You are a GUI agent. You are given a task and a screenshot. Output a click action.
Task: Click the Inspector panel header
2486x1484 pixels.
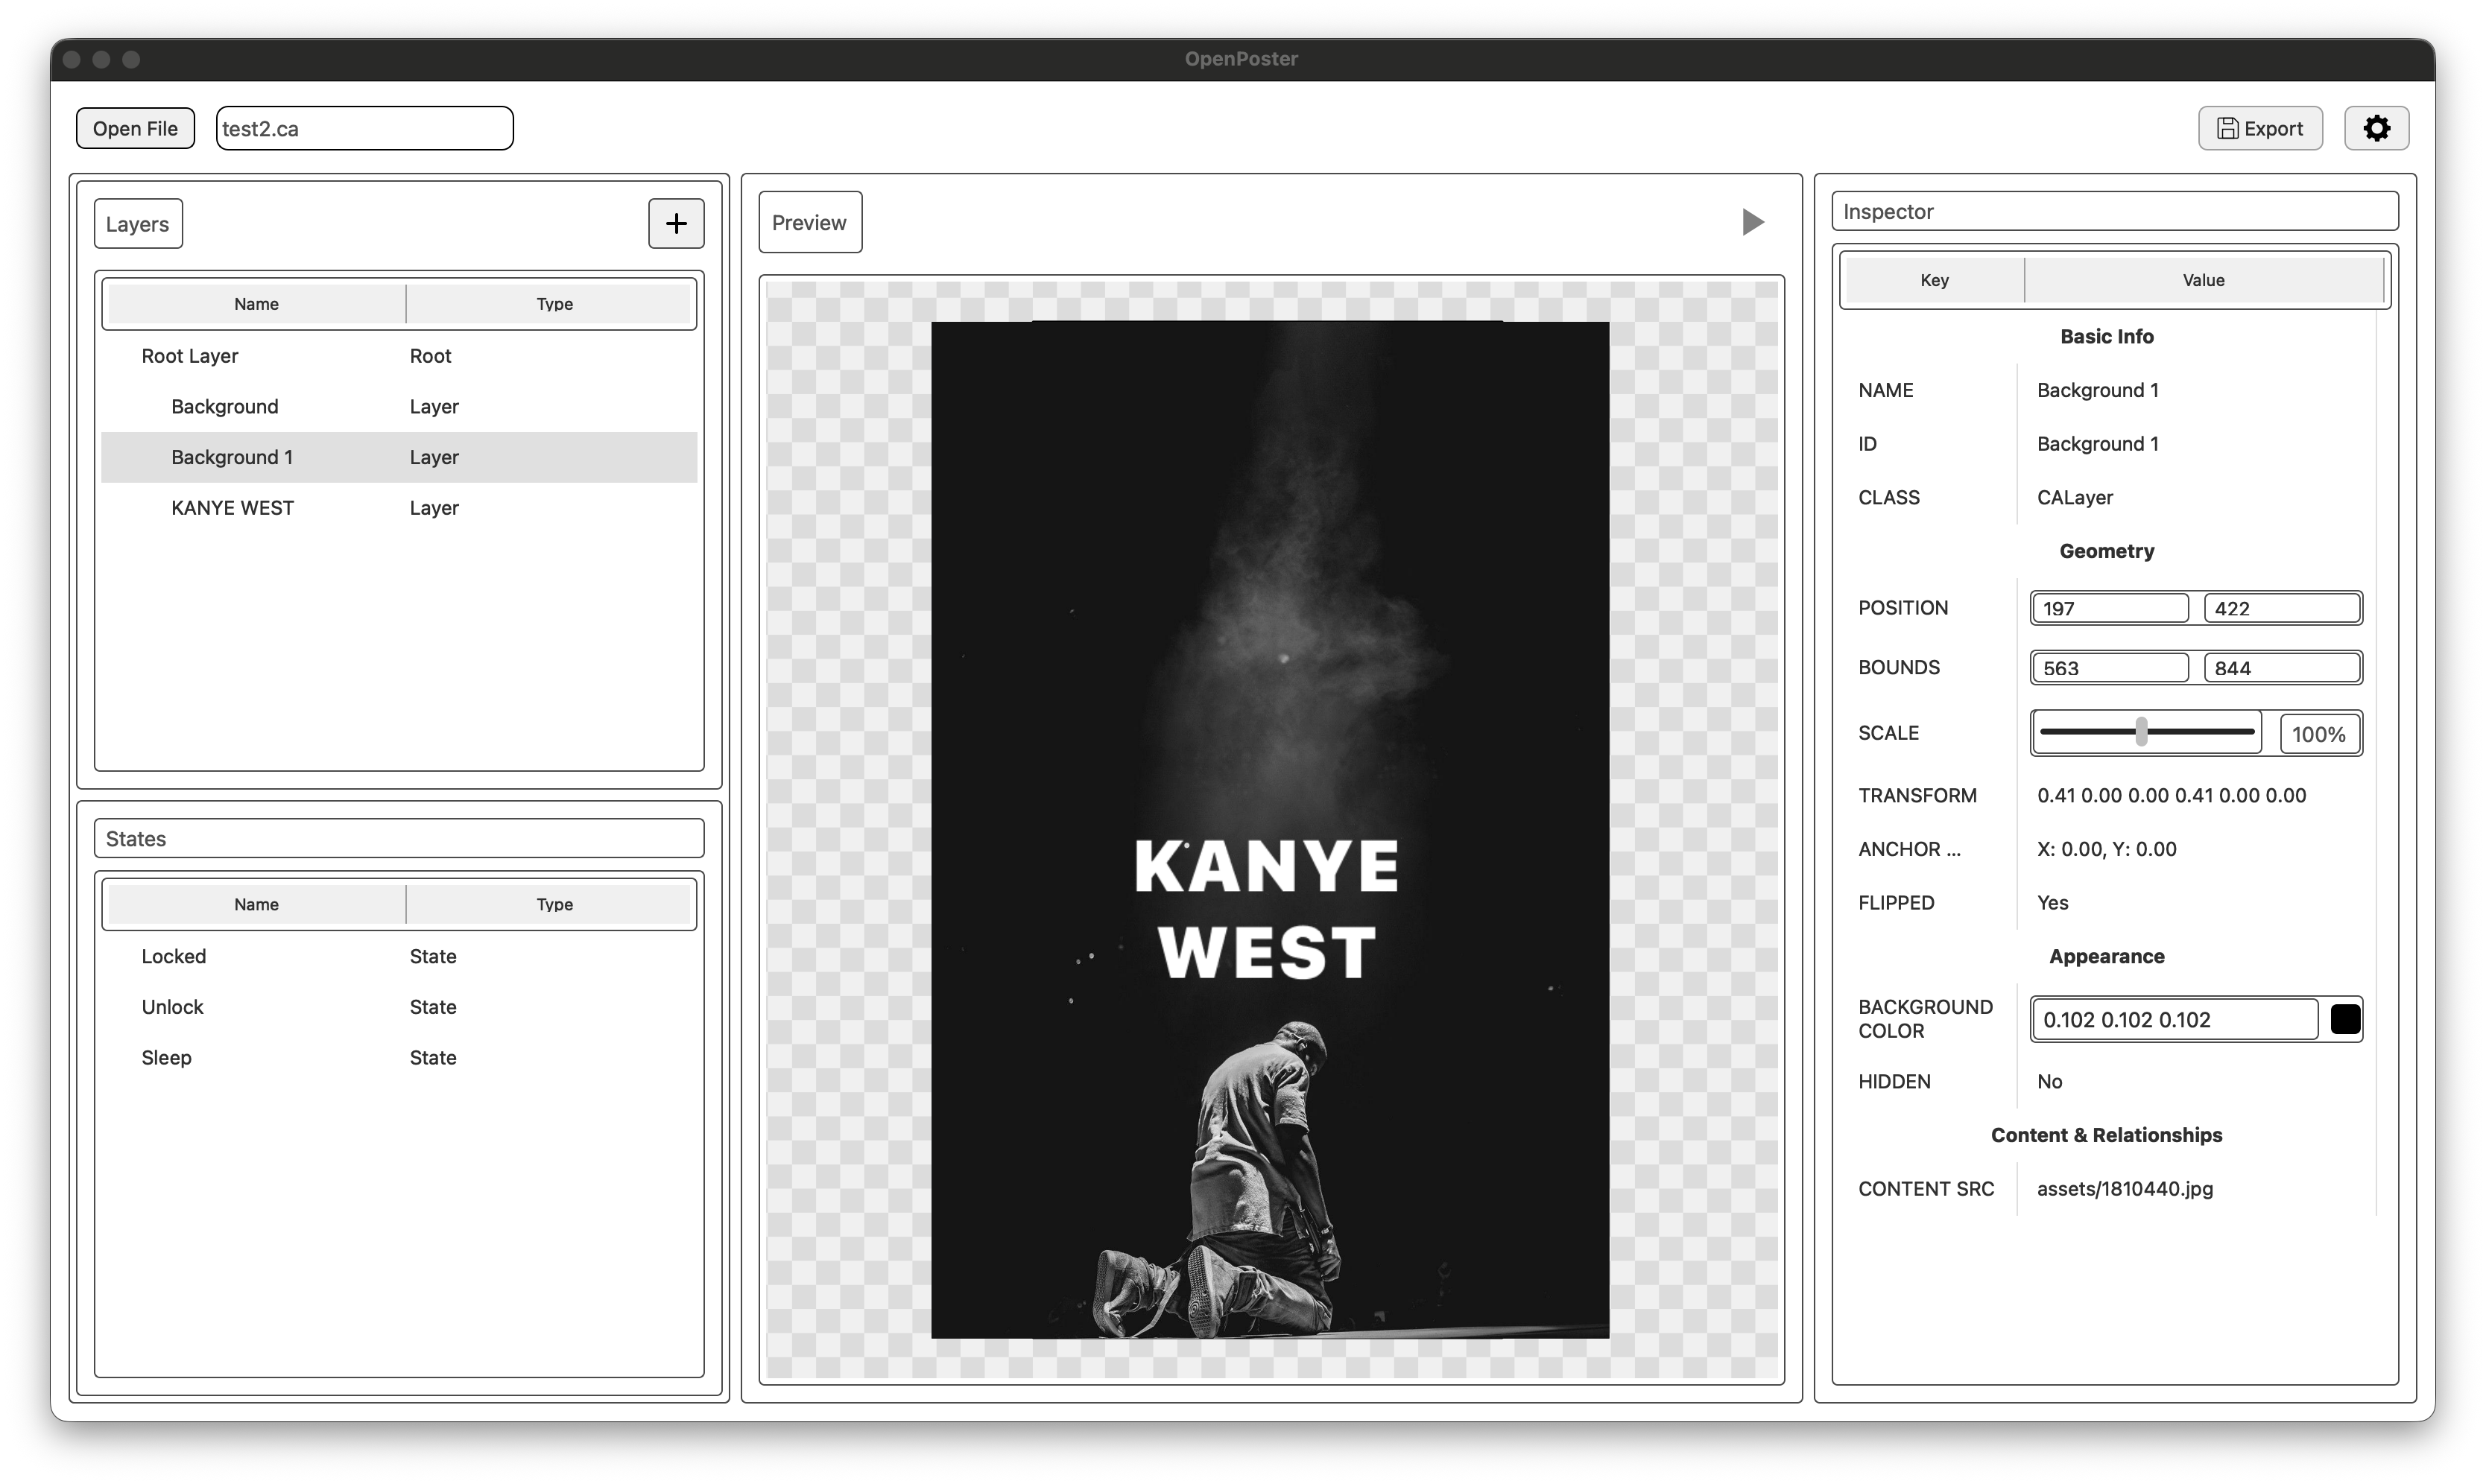(x=1888, y=211)
